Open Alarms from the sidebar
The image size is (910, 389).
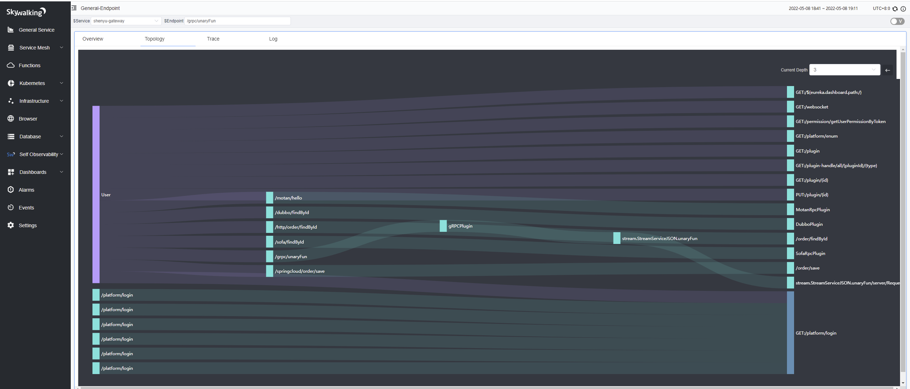(26, 190)
